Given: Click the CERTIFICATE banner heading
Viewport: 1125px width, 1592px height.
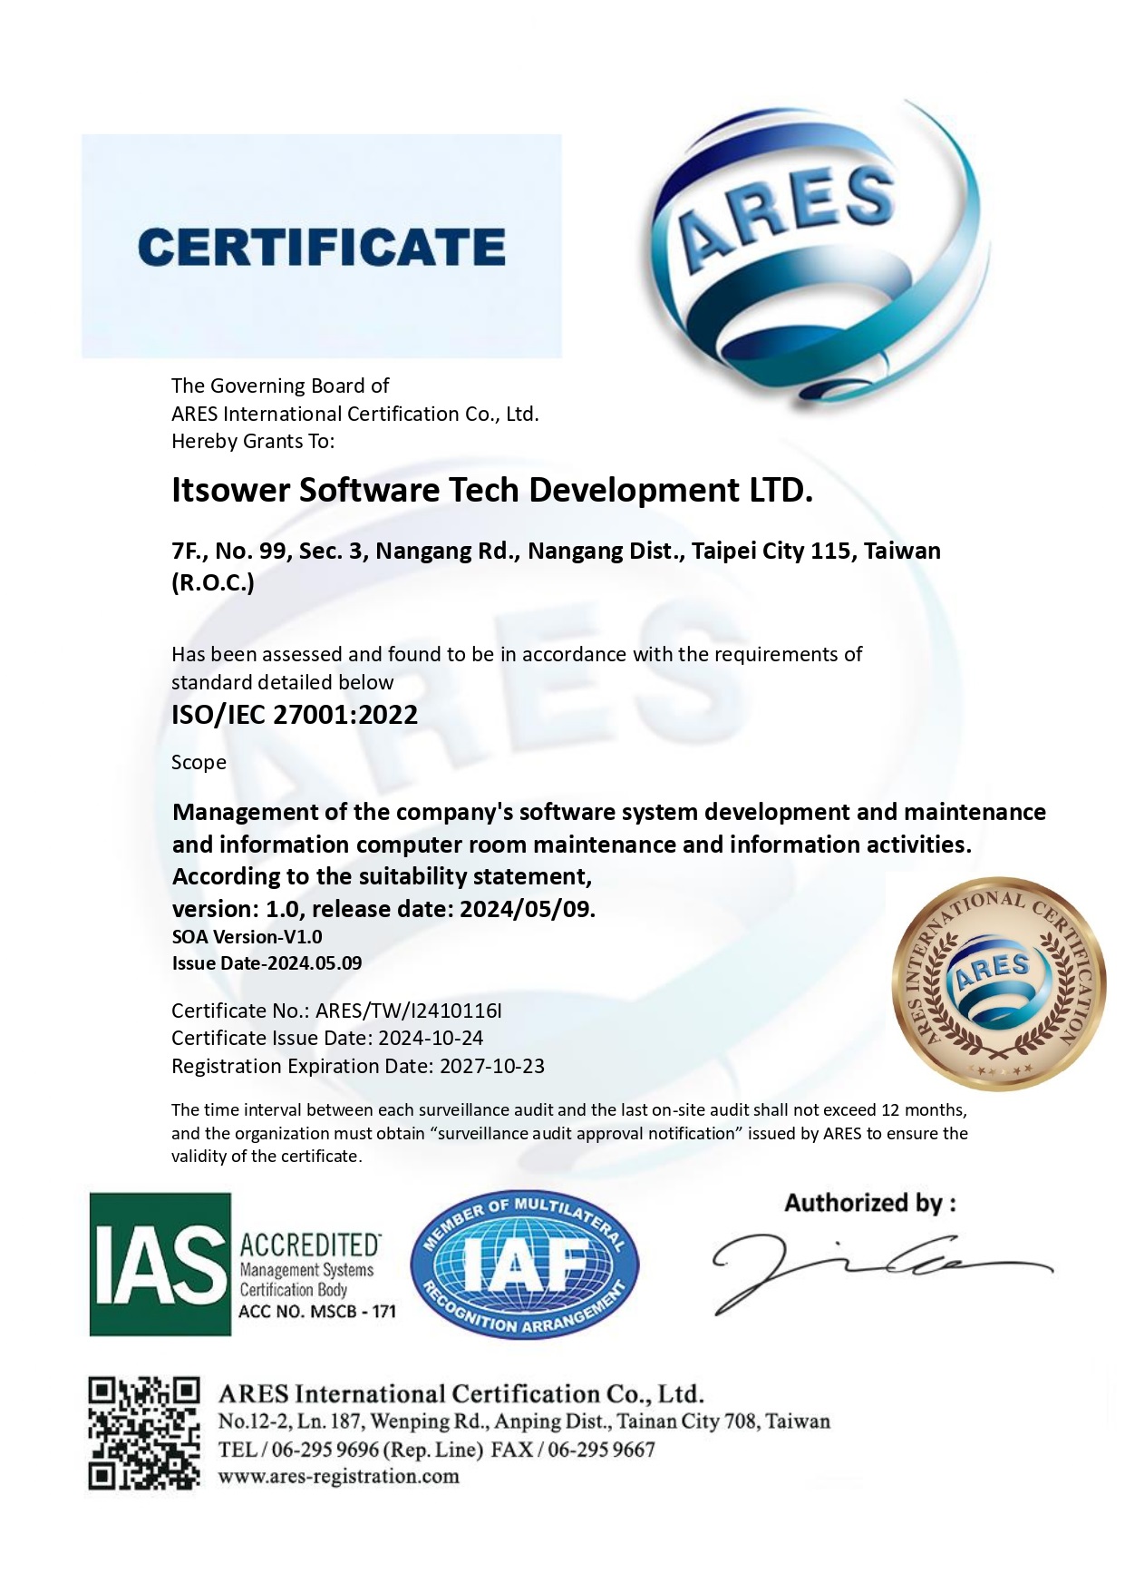Looking at the screenshot, I should coord(322,247).
